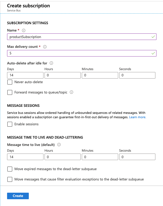Click the time to live Days field
The image size is (163, 206).
click(25, 157)
